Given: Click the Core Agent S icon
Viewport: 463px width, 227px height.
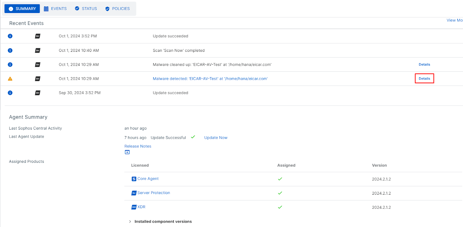Looking at the screenshot, I should pos(134,179).
